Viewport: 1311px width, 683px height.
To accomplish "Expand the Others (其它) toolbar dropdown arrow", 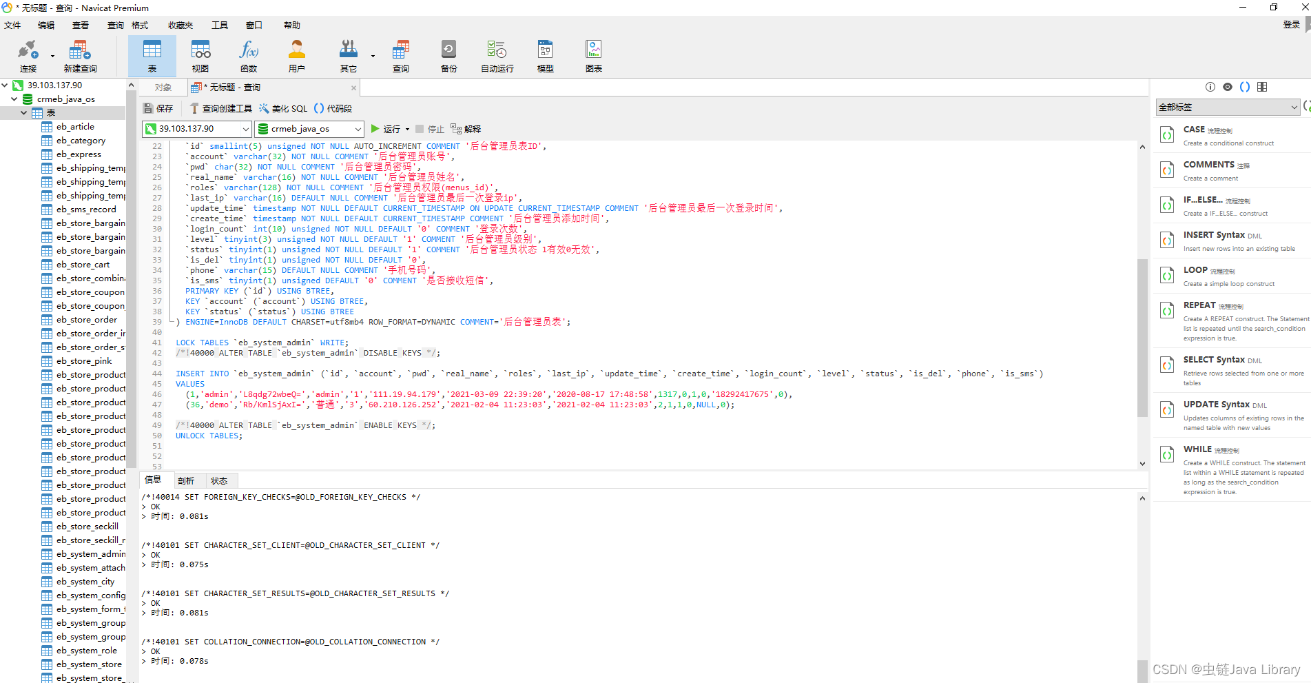I will (x=373, y=56).
